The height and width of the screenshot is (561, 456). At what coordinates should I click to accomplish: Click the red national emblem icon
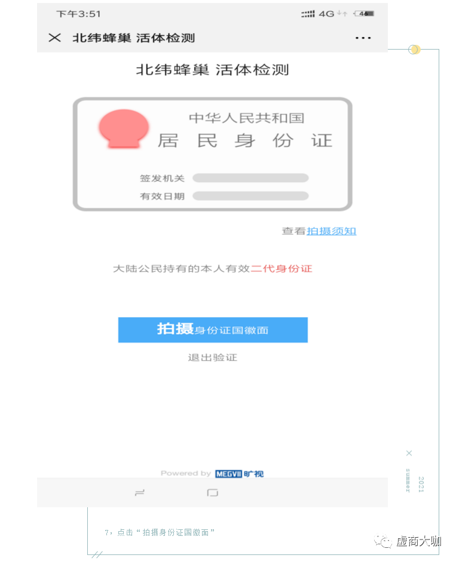(124, 129)
